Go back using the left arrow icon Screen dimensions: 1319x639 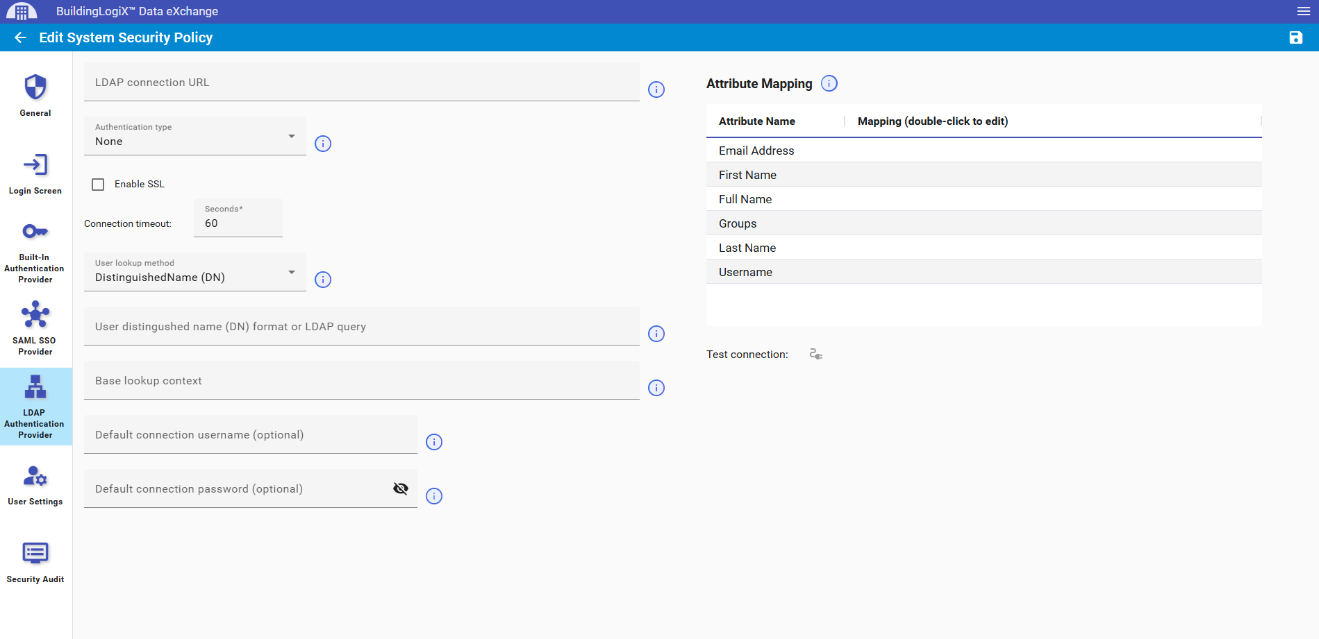click(x=20, y=37)
